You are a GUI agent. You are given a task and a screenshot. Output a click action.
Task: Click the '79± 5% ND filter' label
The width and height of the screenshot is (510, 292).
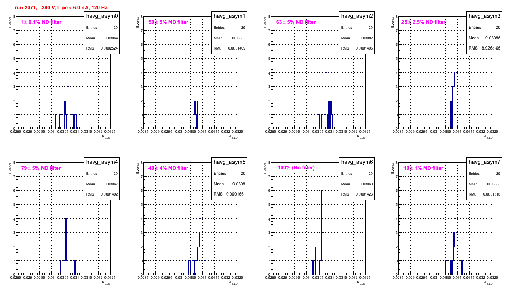coord(41,168)
